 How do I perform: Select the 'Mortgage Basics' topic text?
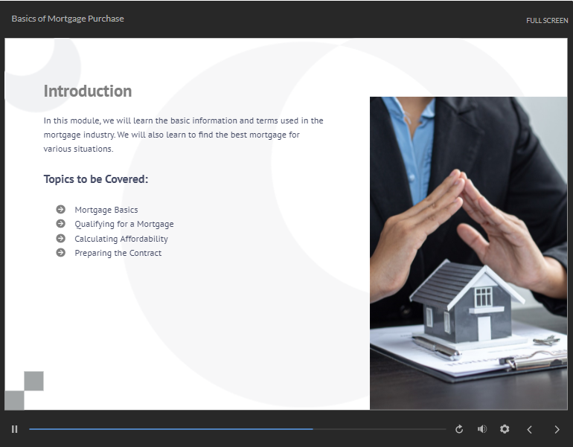[106, 210]
